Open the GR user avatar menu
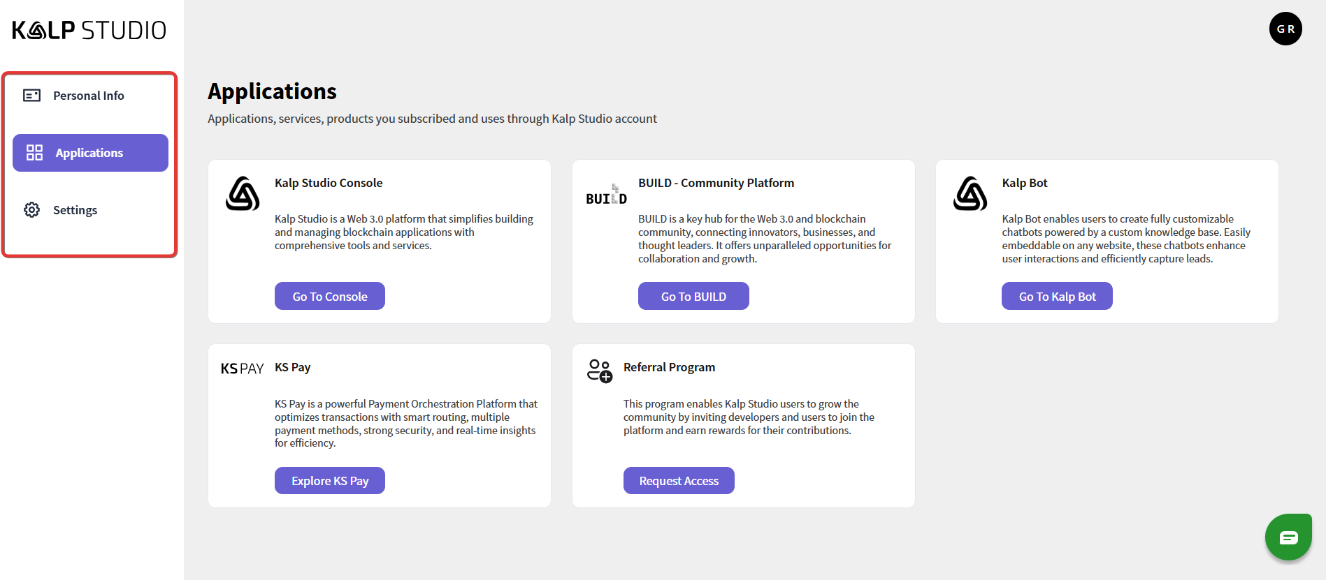The height and width of the screenshot is (580, 1326). click(1285, 29)
